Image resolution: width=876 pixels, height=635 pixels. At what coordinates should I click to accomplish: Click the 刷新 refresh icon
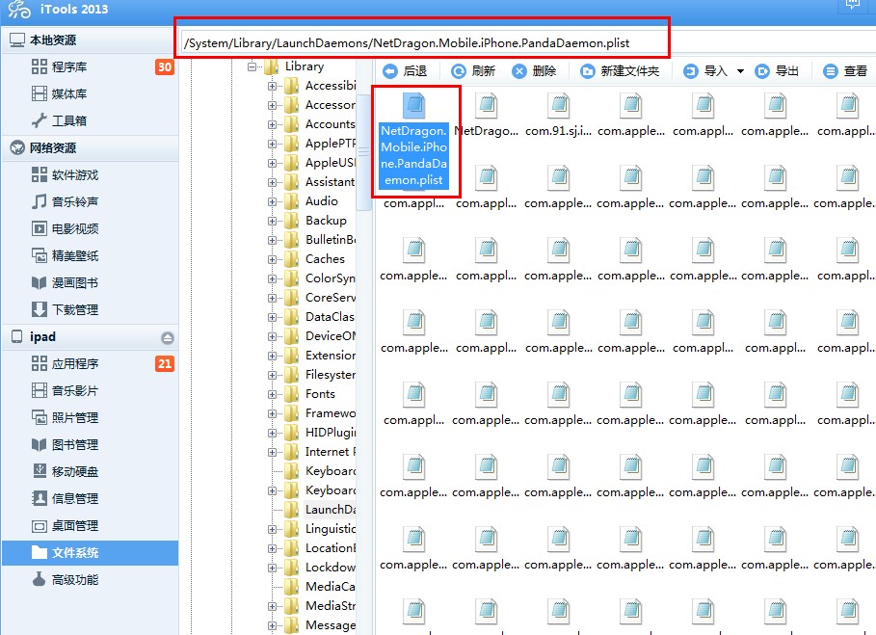(459, 71)
